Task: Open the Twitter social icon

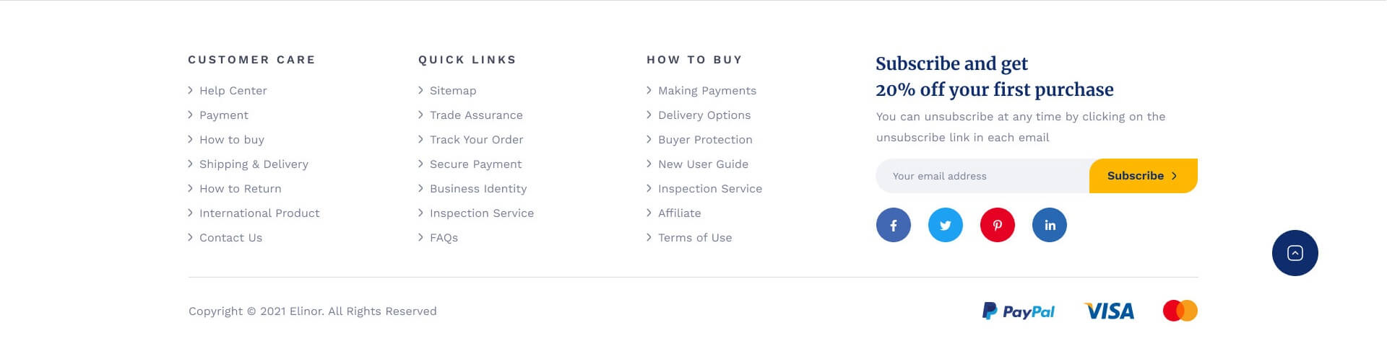Action: pos(946,225)
